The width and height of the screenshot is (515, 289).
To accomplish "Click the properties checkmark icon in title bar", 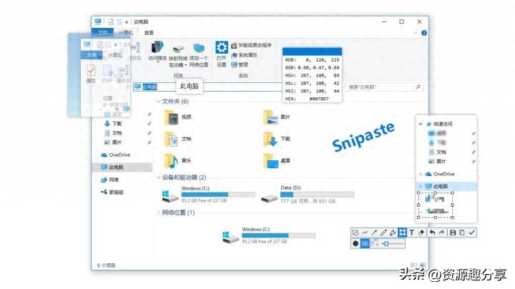I will tap(111, 21).
